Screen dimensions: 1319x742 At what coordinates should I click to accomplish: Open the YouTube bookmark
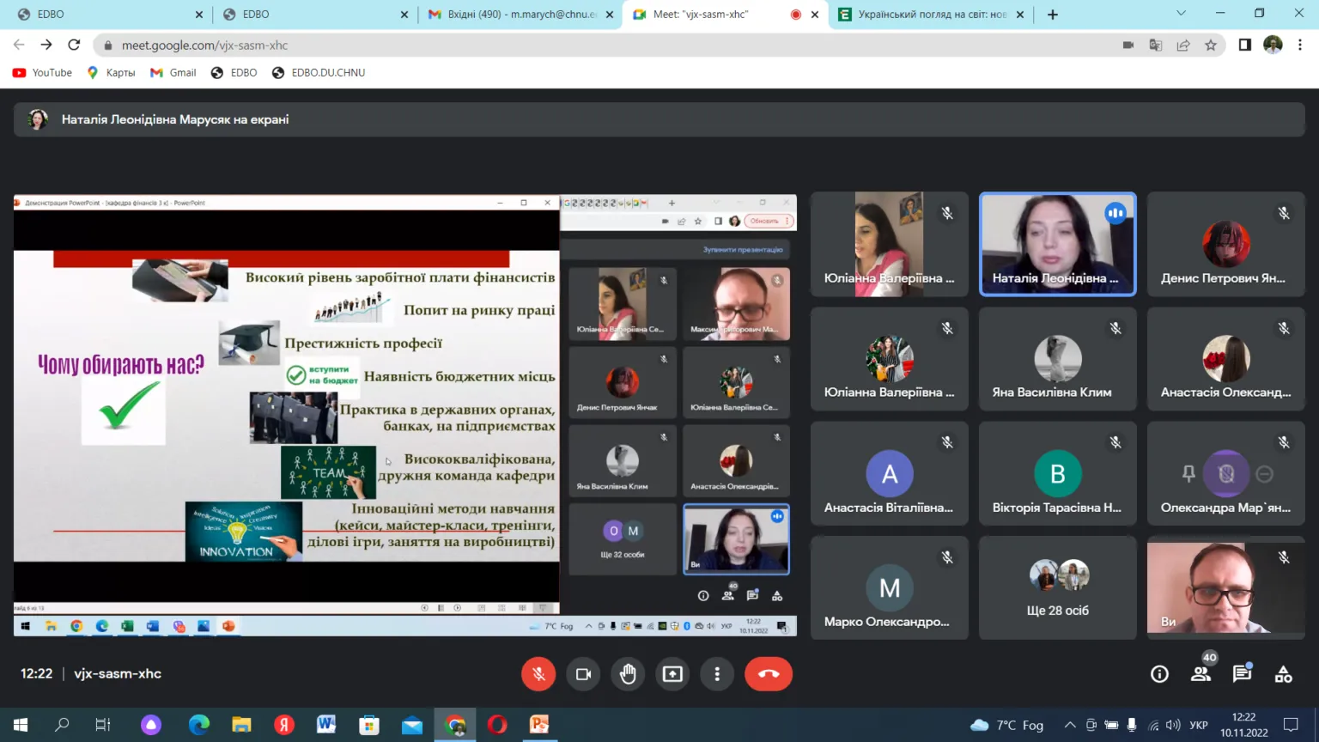pyautogui.click(x=42, y=73)
